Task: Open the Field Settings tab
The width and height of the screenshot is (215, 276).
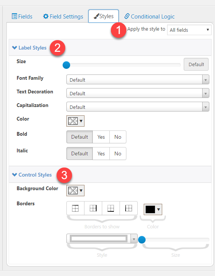Action: click(x=63, y=16)
